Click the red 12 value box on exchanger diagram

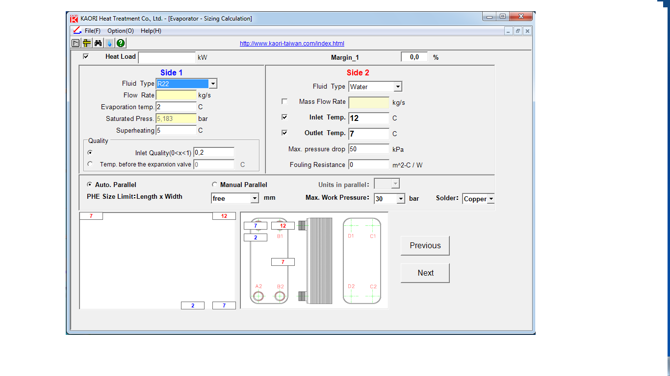[x=283, y=226]
